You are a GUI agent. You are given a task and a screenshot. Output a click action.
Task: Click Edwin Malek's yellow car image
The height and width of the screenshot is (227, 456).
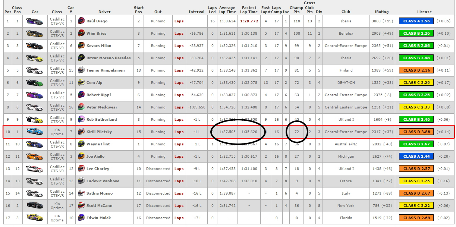35,218
